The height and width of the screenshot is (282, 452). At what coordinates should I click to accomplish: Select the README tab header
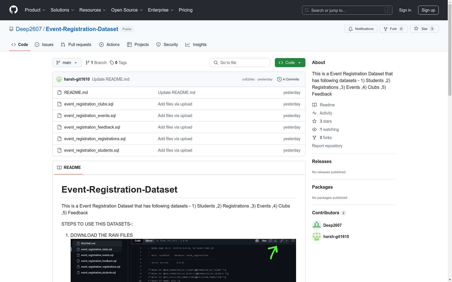pyautogui.click(x=69, y=168)
